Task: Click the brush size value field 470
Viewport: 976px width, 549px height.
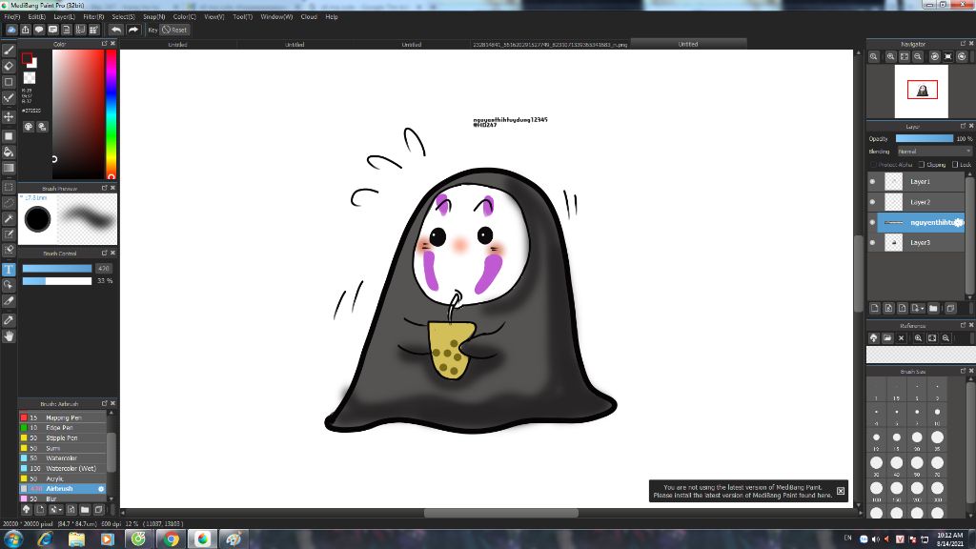Action: click(103, 268)
